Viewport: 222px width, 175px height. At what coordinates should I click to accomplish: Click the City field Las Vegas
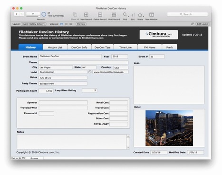(x=56, y=68)
